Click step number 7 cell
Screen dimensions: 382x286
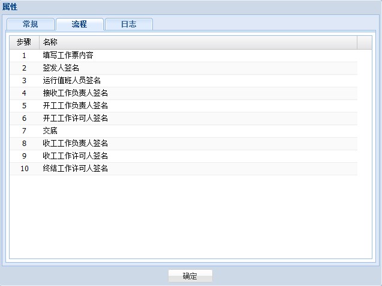tap(24, 131)
